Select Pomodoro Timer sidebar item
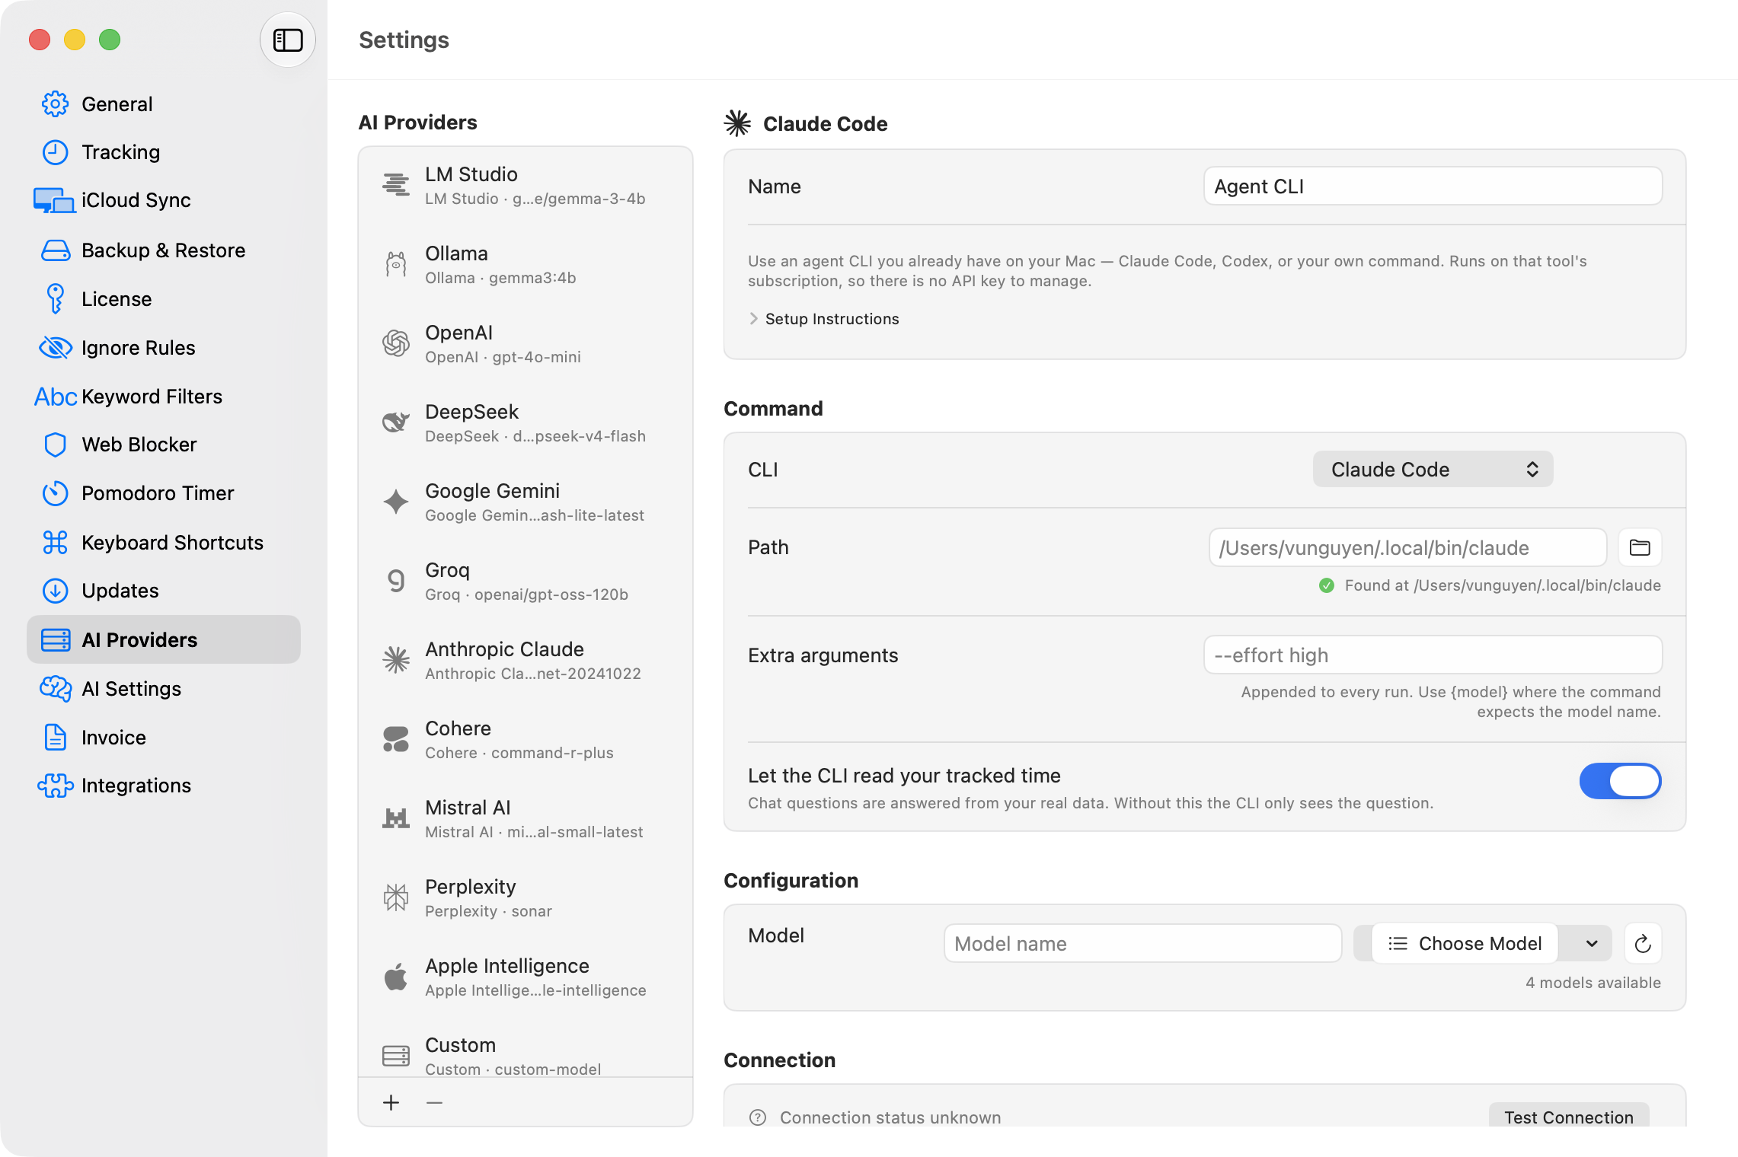Viewport: 1738px width, 1157px height. click(x=164, y=493)
